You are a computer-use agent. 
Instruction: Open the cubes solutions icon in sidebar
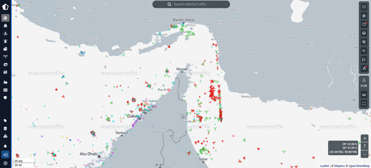coord(5,136)
